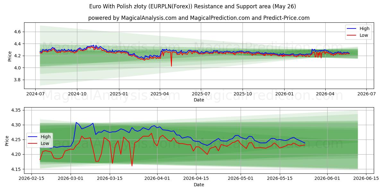Click the '2025-01' tick label
Viewport: 385px width, 192px height.
coord(119,94)
